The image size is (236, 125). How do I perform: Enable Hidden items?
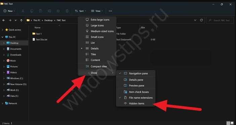click(x=135, y=103)
